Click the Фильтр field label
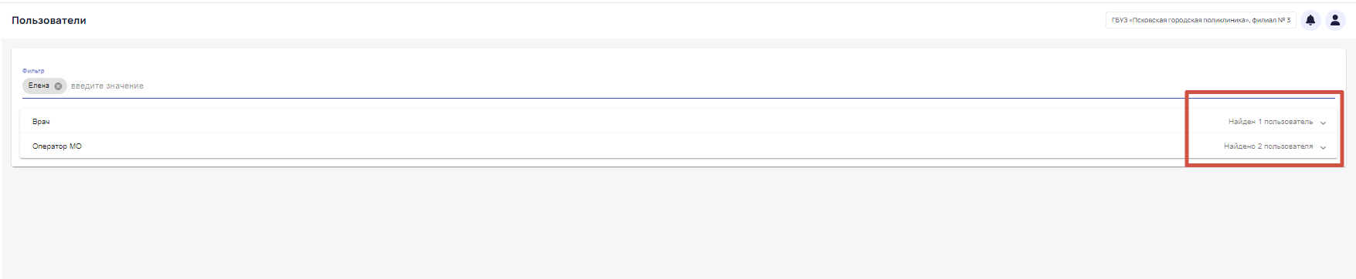1356x279 pixels. pos(33,71)
